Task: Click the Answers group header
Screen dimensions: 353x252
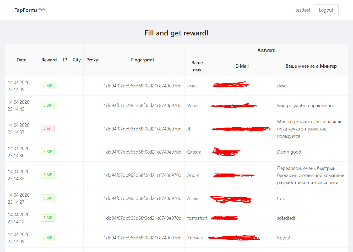Action: pyautogui.click(x=266, y=50)
